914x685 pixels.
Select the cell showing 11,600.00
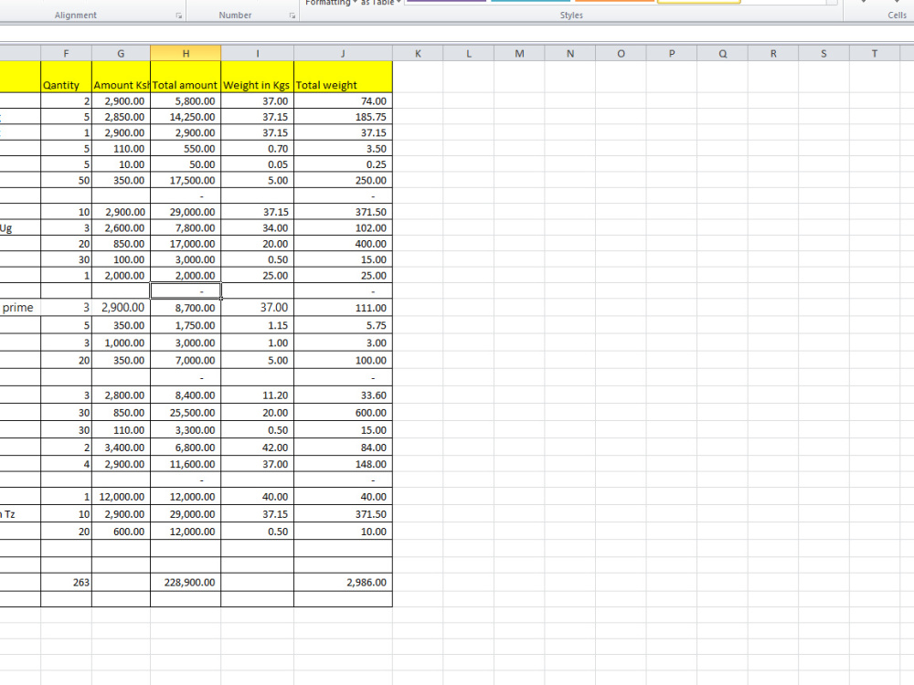(186, 464)
